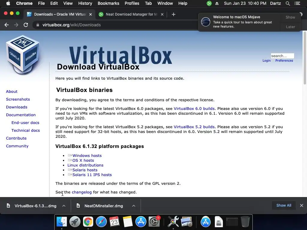
Task: Expand options for VirtualBox-6.1.3 dmg download
Action: point(64,206)
